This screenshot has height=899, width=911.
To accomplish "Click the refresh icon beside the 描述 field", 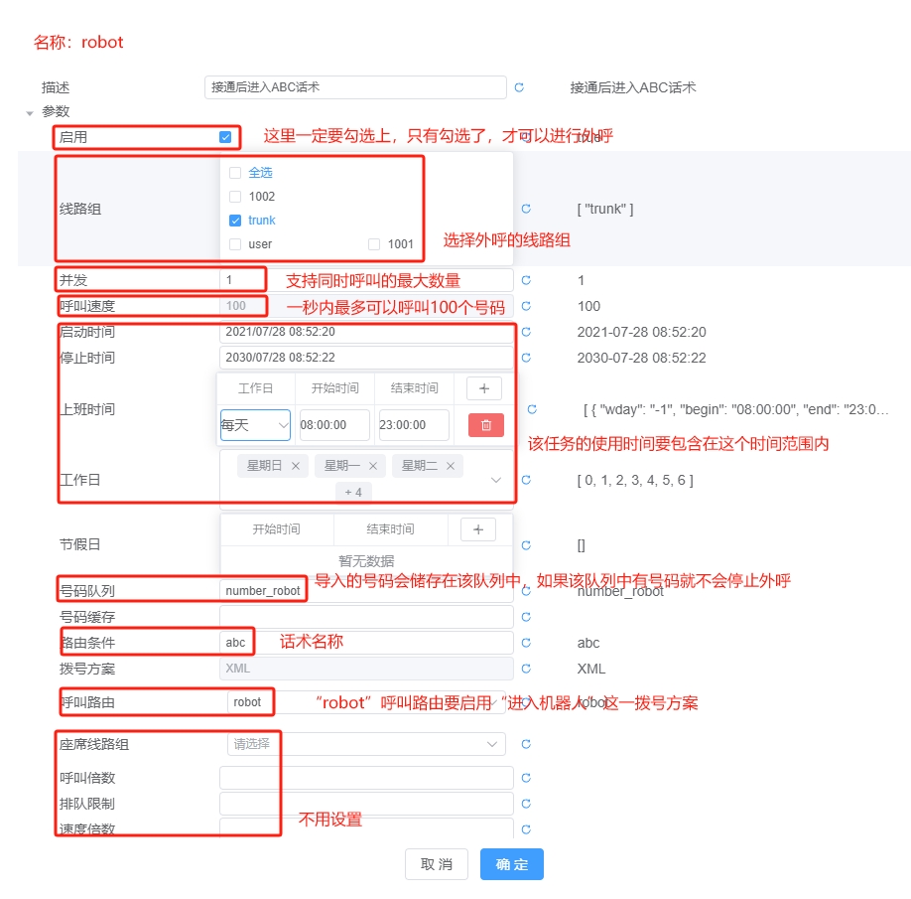I will [x=520, y=87].
